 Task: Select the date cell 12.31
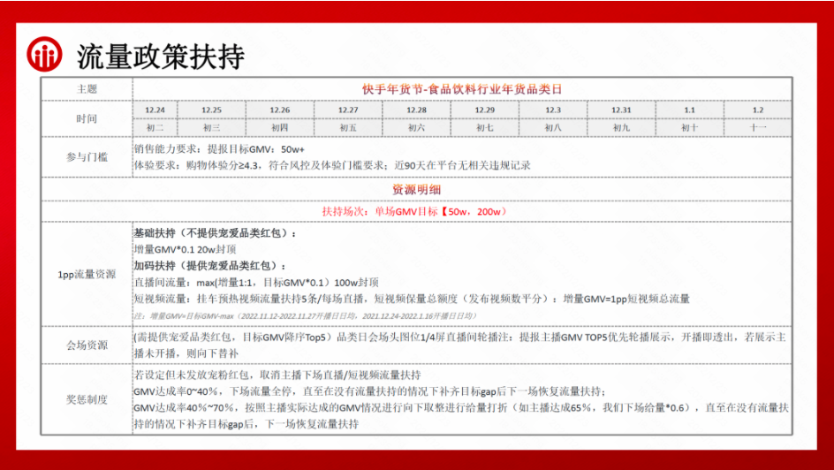pos(621,110)
